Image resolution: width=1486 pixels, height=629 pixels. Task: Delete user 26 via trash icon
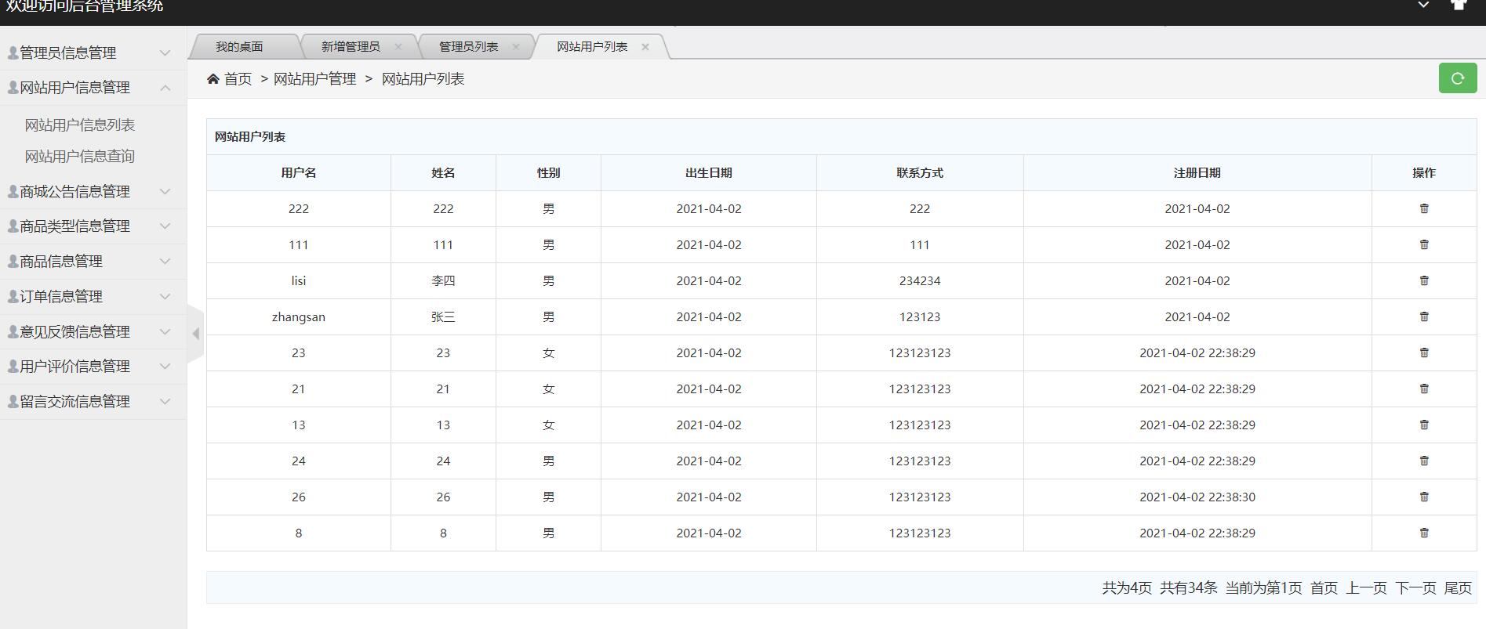click(1424, 497)
